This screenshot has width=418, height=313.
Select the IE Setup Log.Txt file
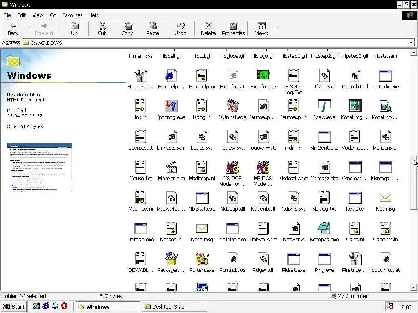click(x=293, y=75)
